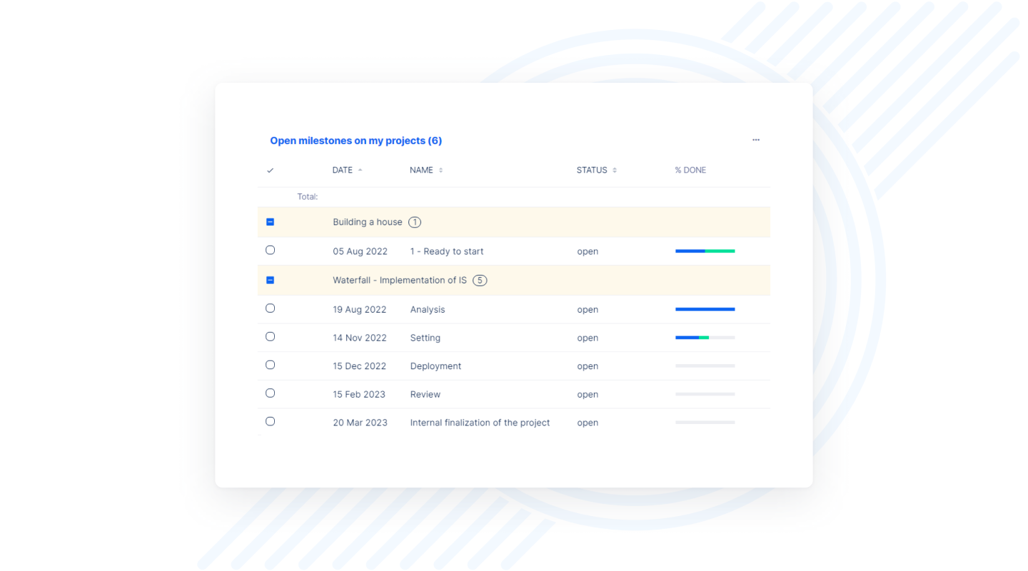Click the count badge next to Building a house
This screenshot has width=1028, height=571.
click(415, 222)
